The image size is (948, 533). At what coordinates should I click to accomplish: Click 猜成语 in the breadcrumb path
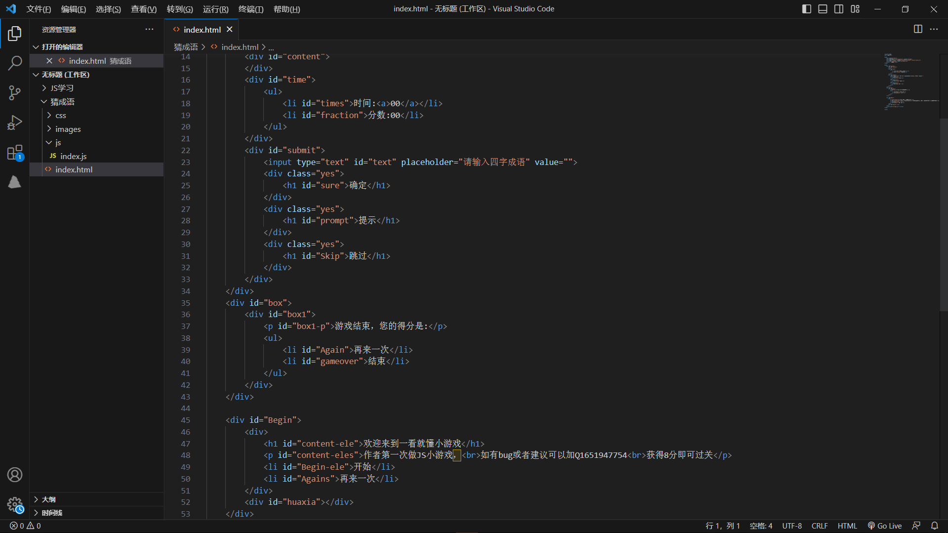point(186,47)
